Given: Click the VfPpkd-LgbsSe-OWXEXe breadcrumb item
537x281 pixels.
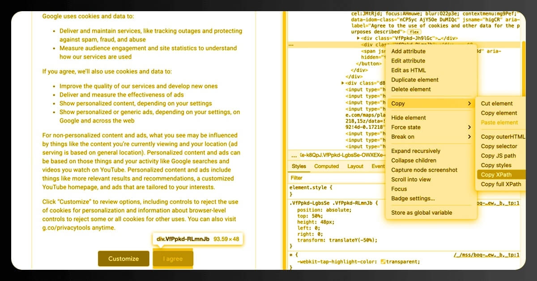Looking at the screenshot, I should (342, 156).
